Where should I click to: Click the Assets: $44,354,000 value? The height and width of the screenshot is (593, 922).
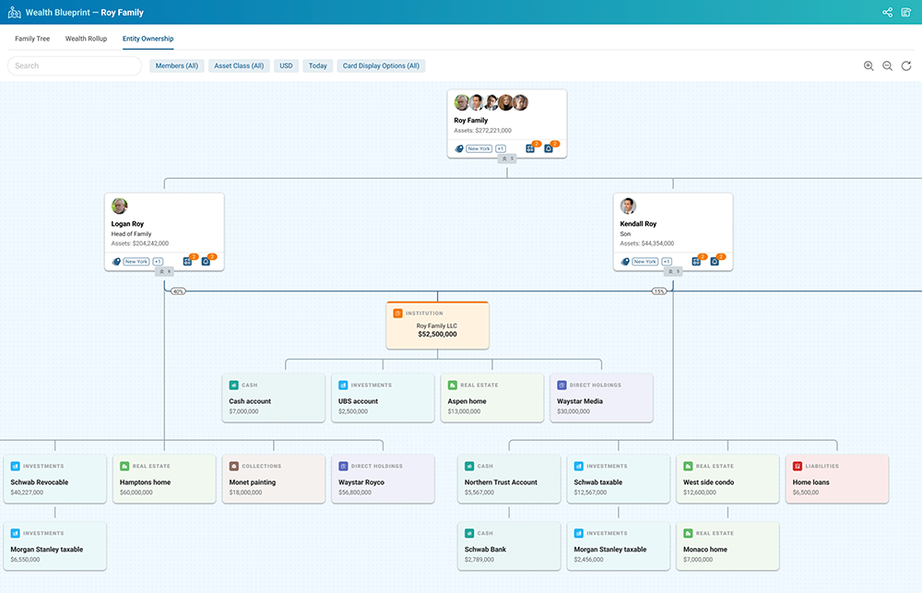647,243
